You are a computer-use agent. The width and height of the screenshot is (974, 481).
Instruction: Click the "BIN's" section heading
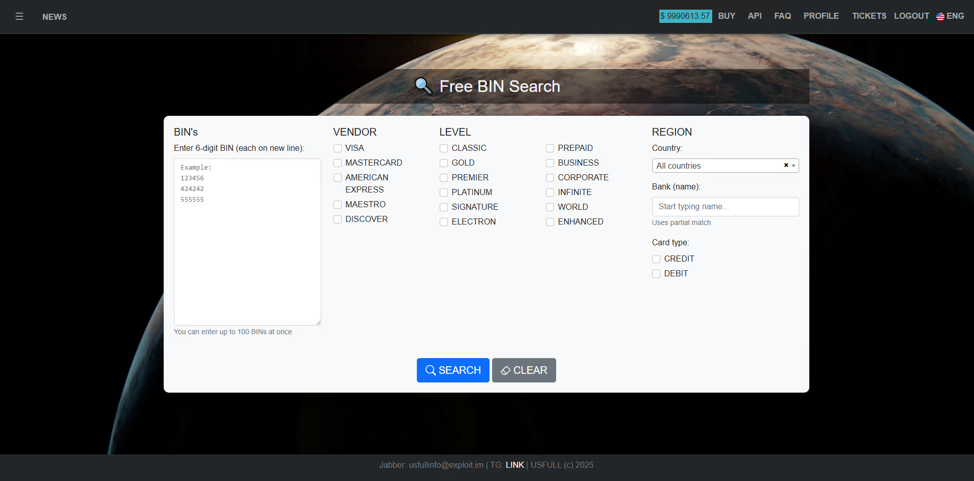186,132
